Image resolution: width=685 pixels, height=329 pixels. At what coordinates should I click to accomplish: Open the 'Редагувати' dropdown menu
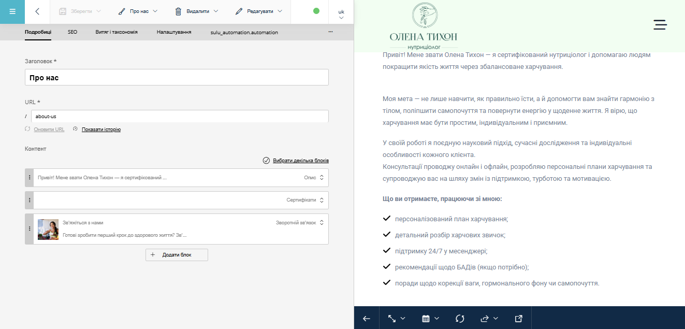pos(258,11)
